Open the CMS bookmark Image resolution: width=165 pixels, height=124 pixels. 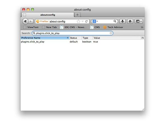click(95, 27)
